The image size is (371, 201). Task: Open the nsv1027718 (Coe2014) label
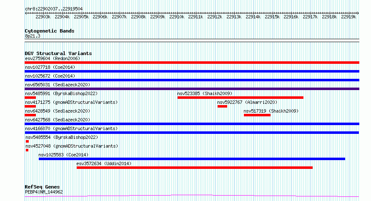50,67
